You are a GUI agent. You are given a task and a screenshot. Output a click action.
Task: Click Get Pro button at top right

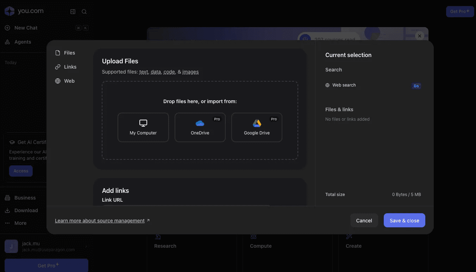(459, 11)
